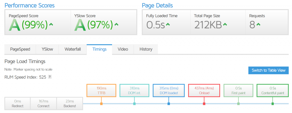
Task: Click the YSlow Score A (97%) grade
Action: coord(94,25)
